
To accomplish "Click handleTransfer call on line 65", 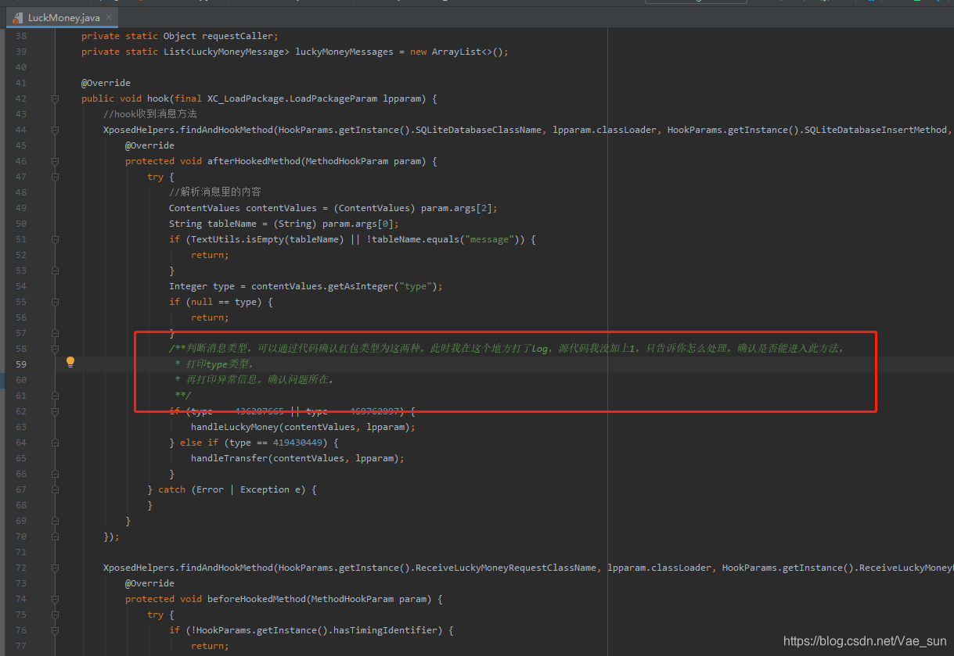I will [297, 458].
